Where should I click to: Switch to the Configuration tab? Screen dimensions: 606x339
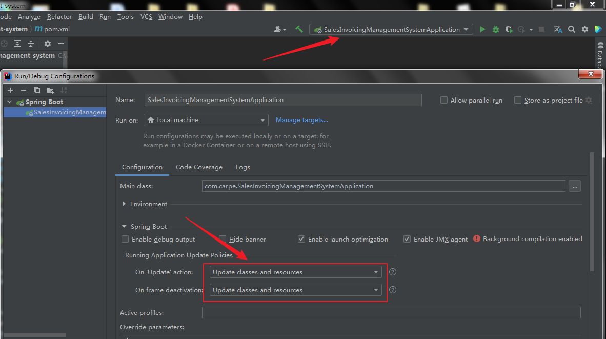point(142,167)
